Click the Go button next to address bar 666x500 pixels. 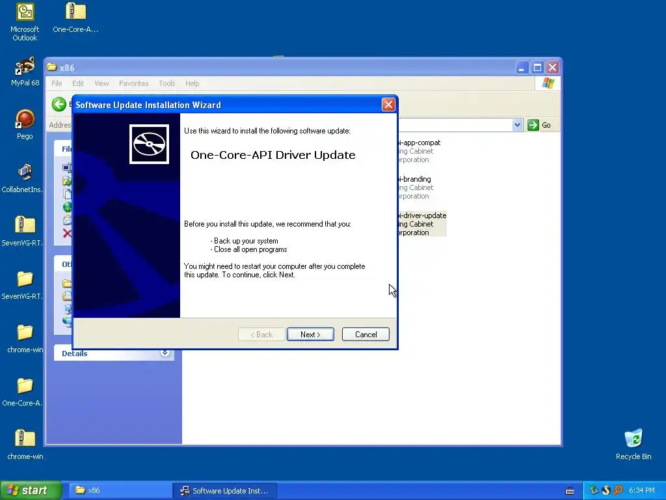click(539, 125)
